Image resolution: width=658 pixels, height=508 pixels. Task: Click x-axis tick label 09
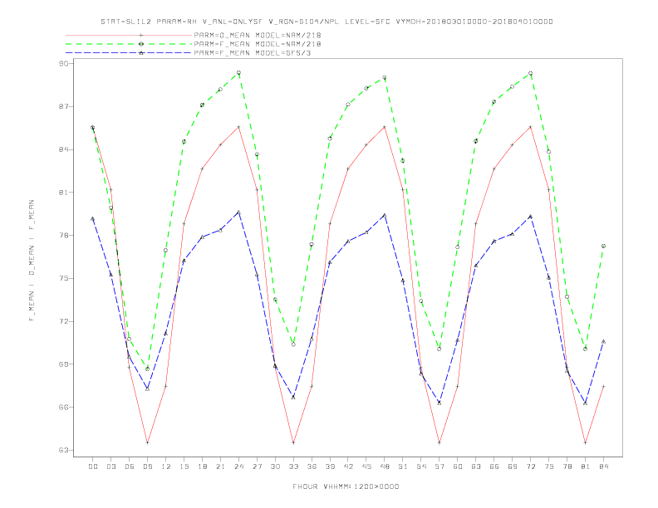pos(147,466)
